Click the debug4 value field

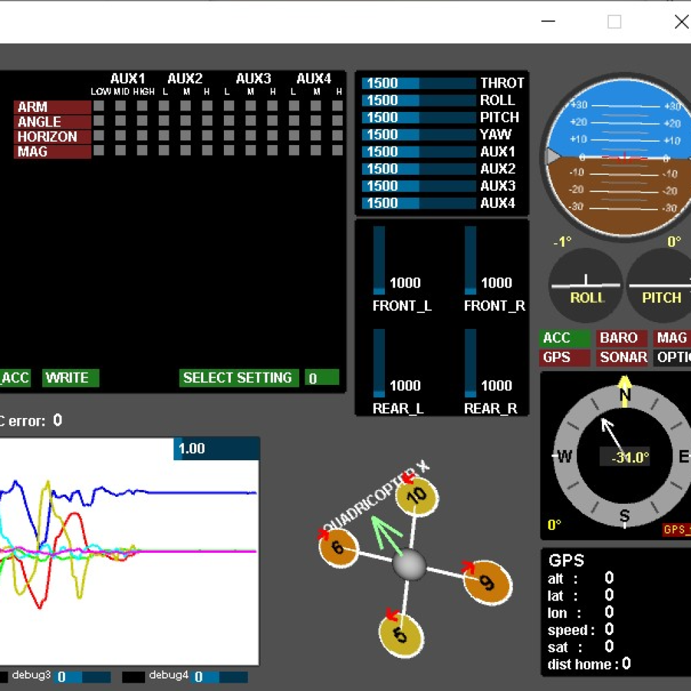pyautogui.click(x=220, y=677)
